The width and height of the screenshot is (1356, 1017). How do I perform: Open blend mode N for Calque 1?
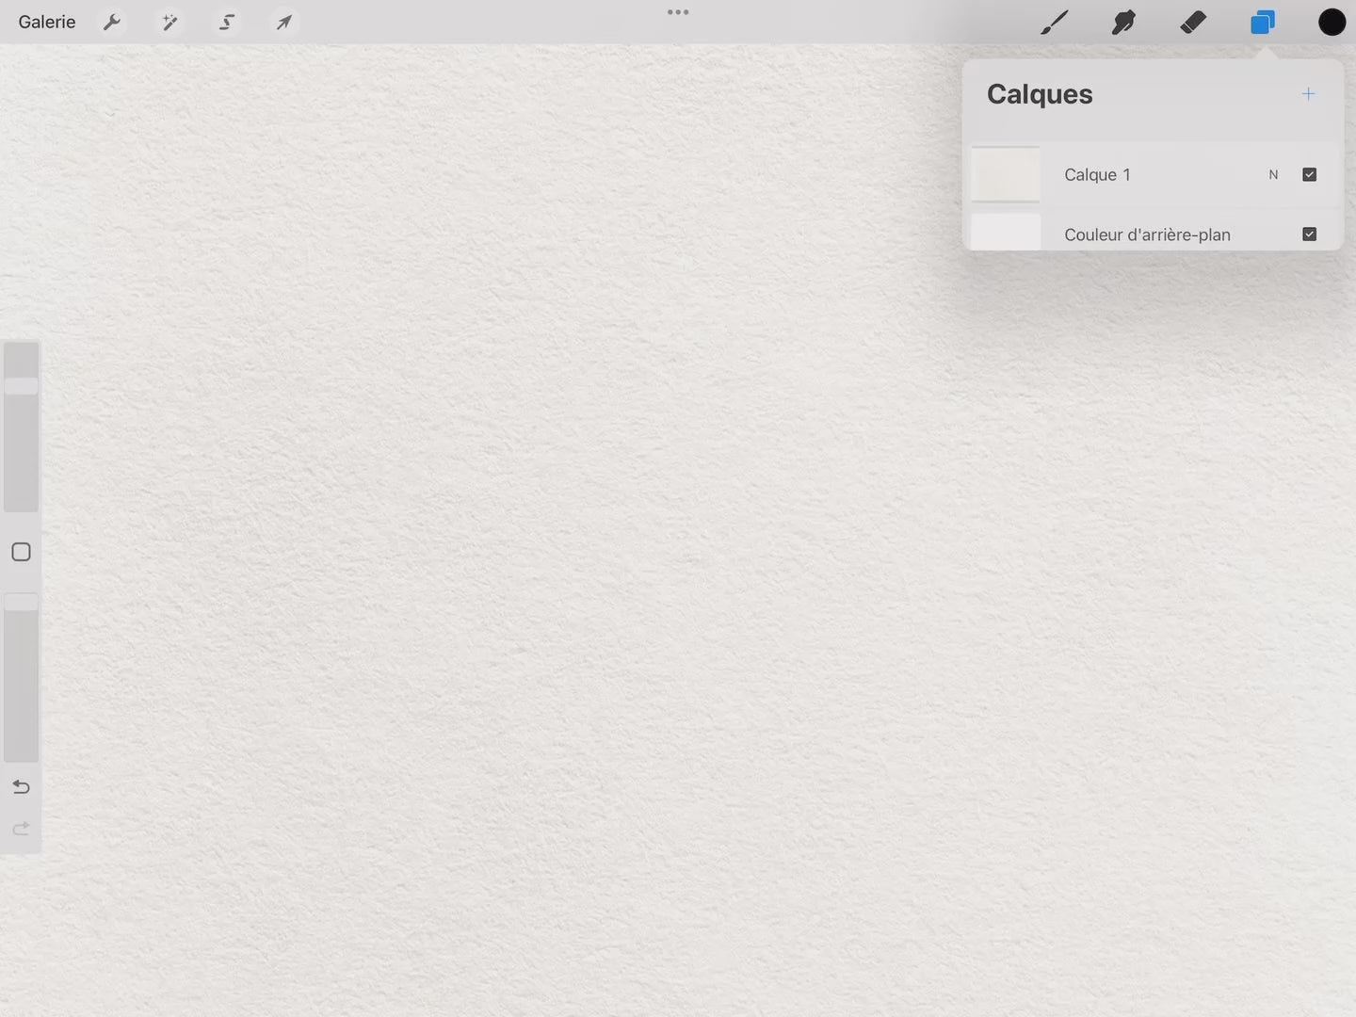coord(1273,175)
